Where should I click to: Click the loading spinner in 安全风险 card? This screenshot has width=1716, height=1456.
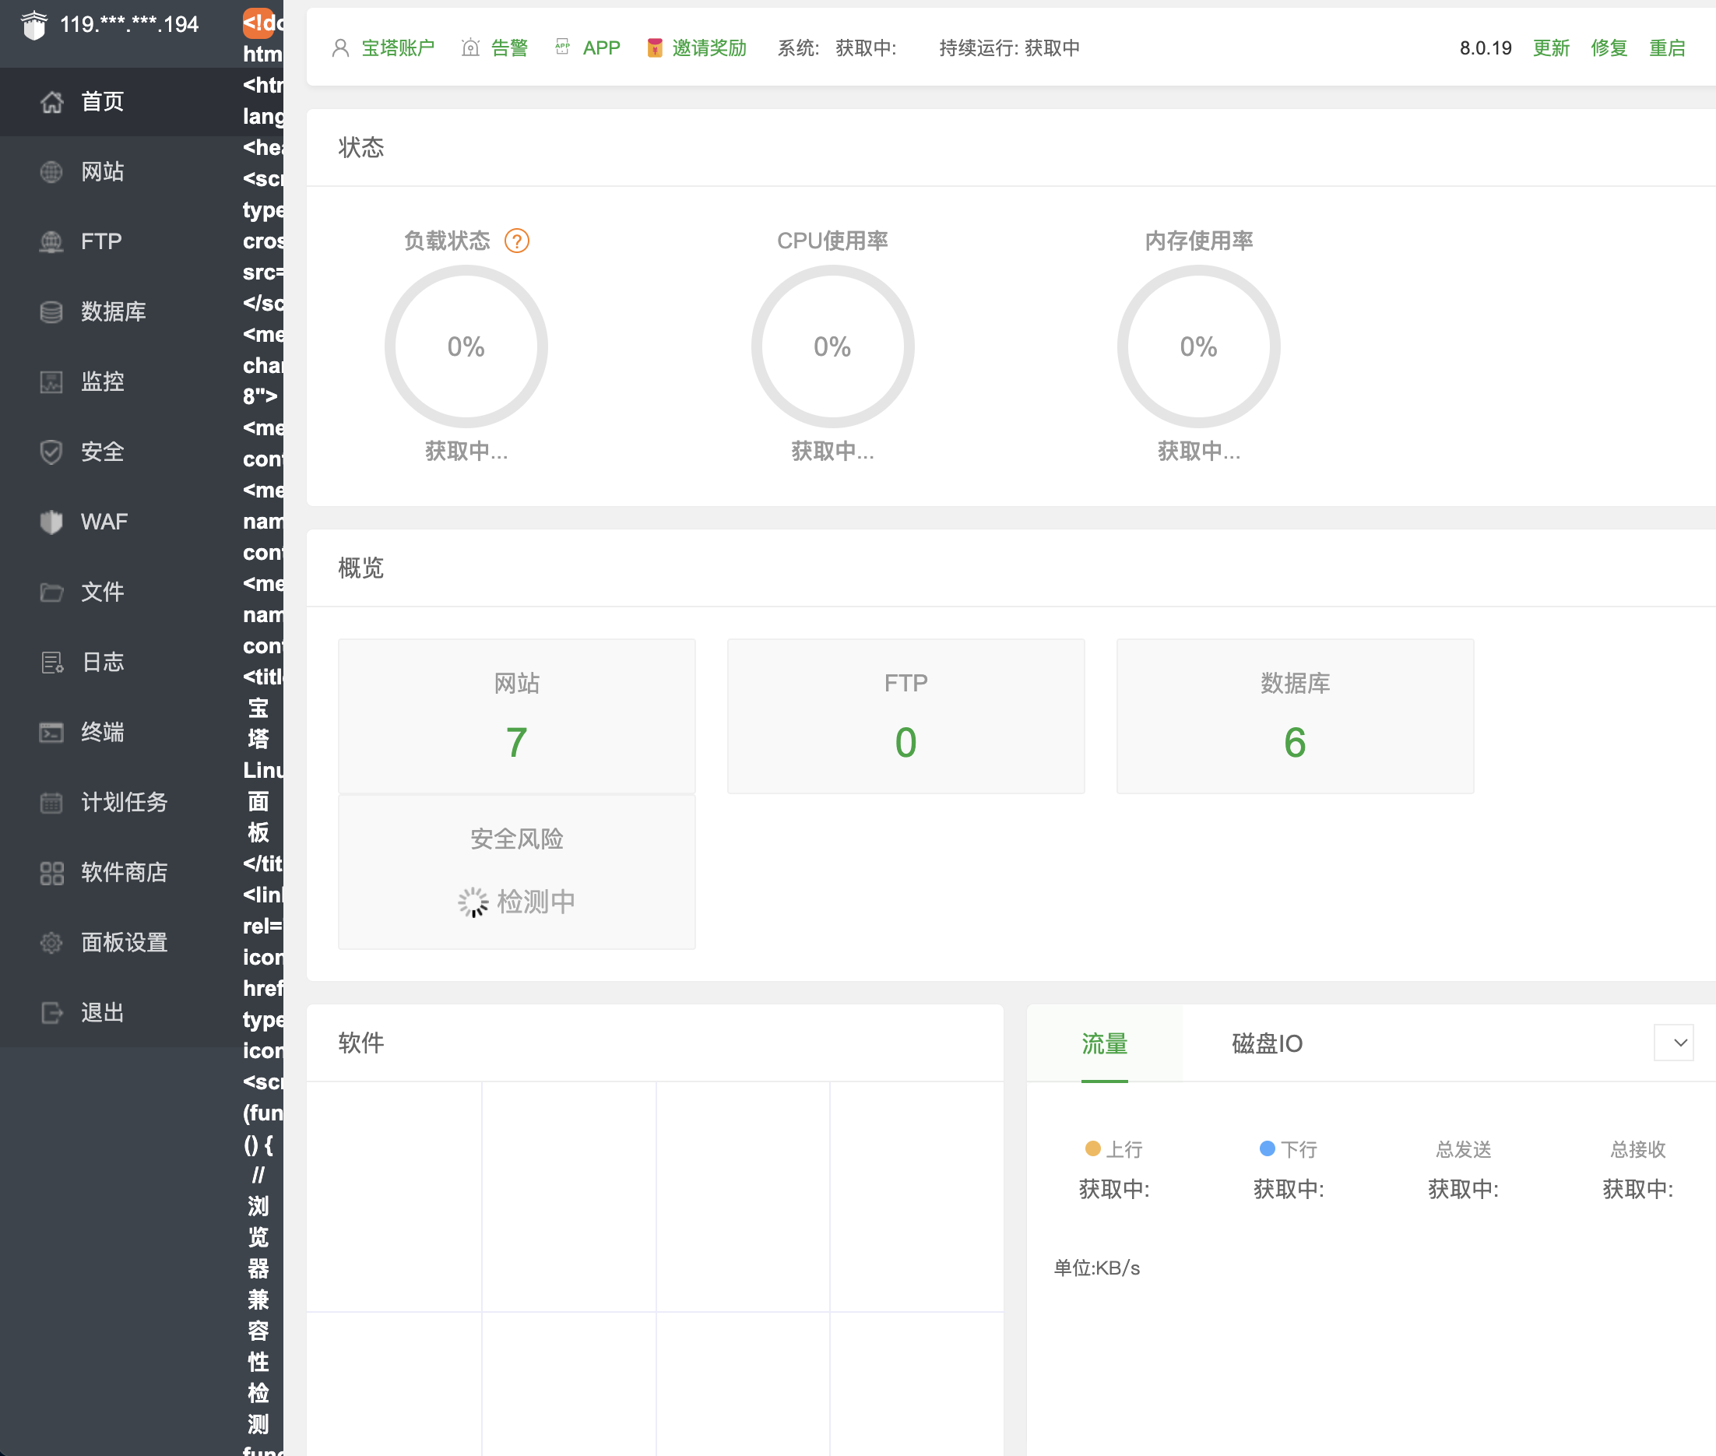[x=473, y=902]
